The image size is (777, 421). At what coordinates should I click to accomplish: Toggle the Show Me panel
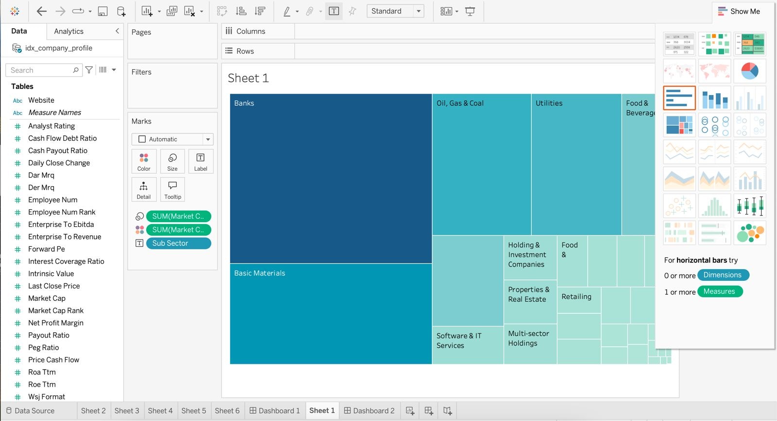739,11
